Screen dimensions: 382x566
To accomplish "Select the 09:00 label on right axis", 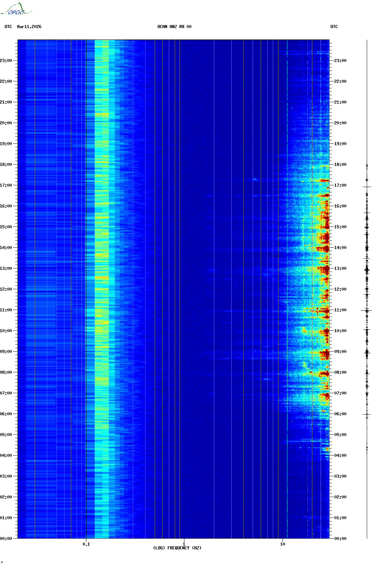I will coord(340,352).
